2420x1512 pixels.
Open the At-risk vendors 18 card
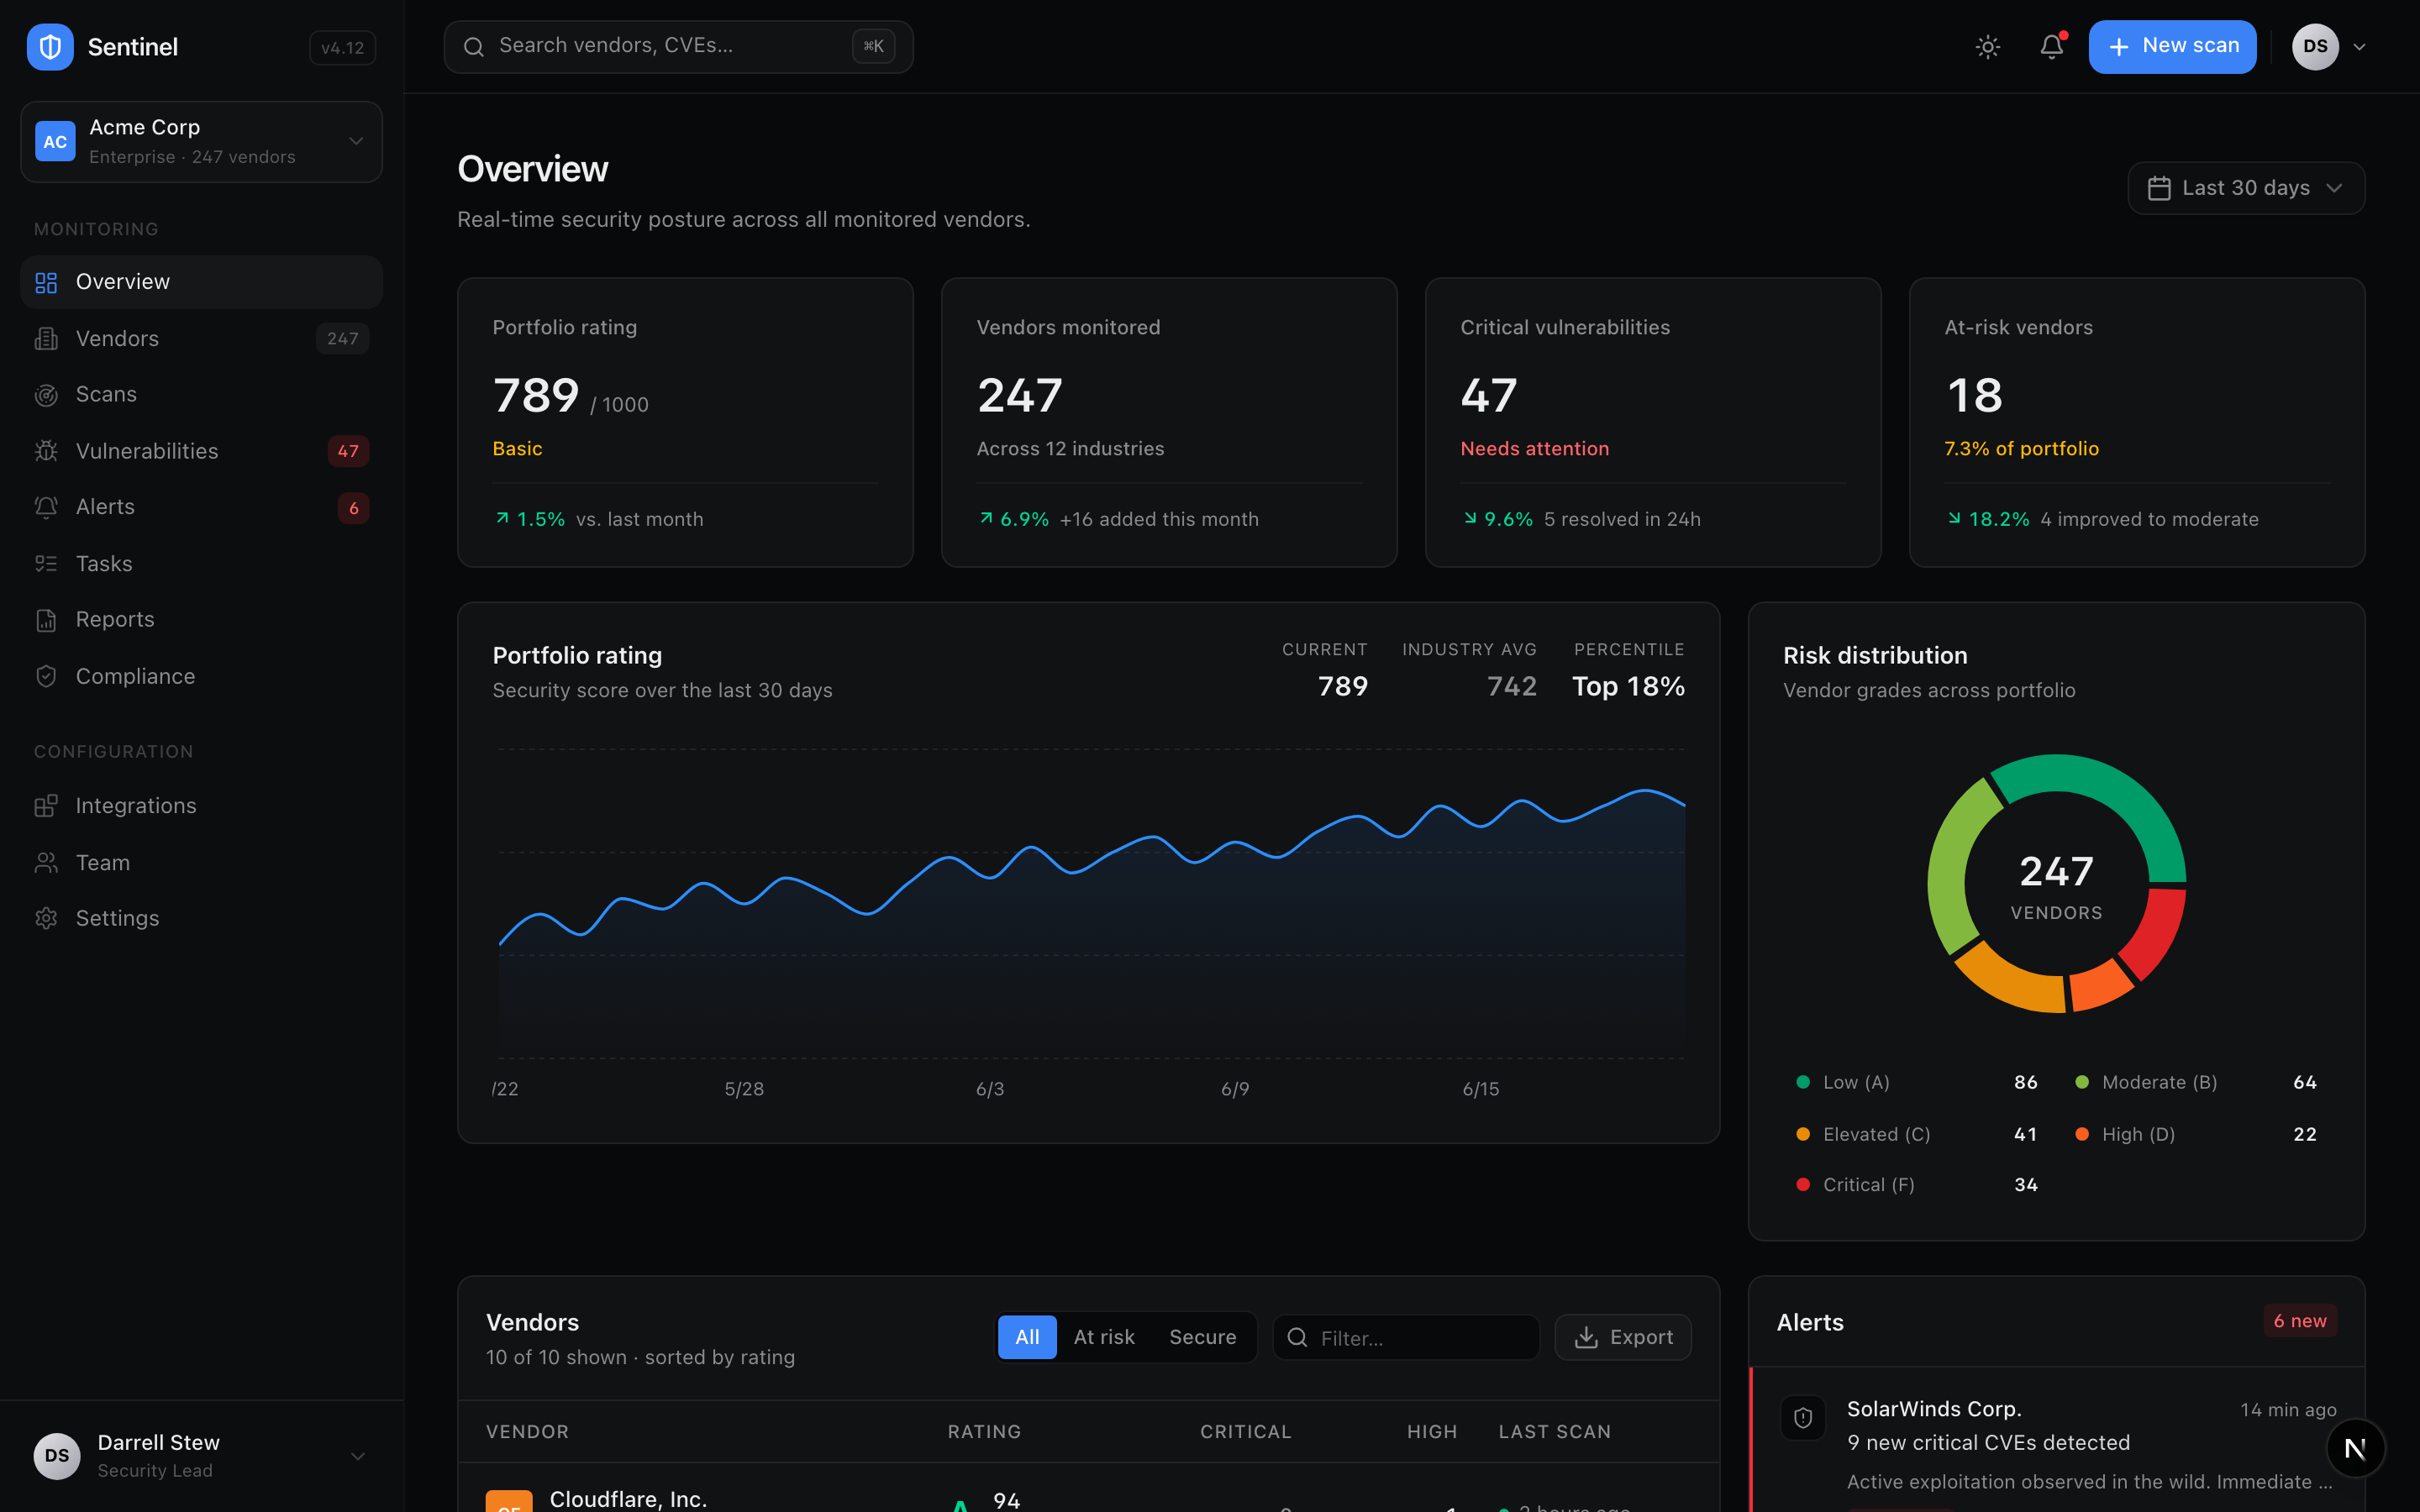pos(2137,423)
